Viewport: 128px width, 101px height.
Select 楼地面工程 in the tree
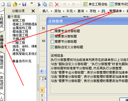[x=20, y=32]
